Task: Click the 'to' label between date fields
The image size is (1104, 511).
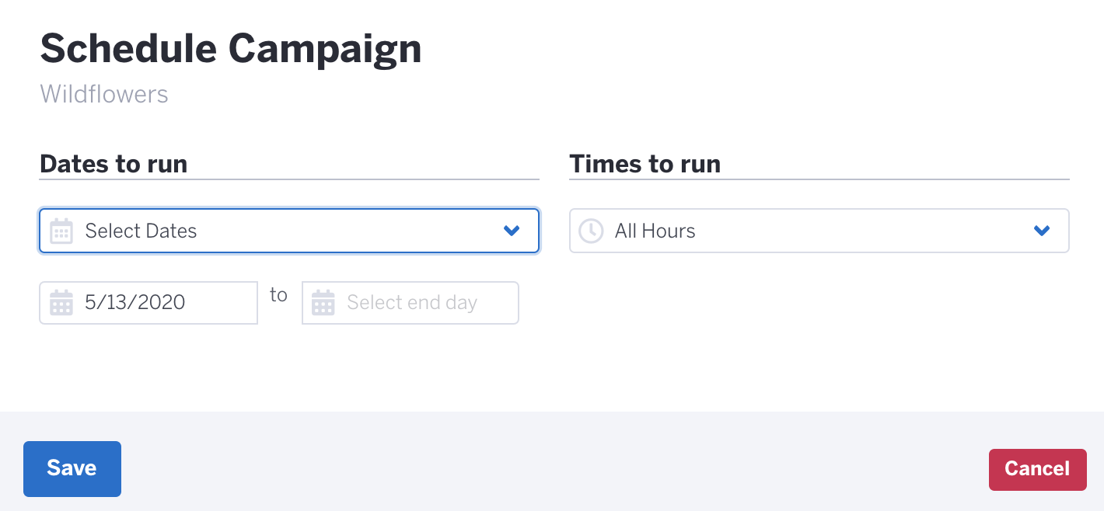Action: click(279, 295)
